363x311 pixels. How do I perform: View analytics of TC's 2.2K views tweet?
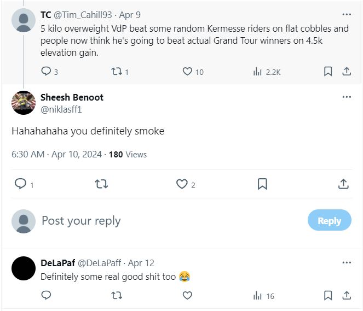pos(258,72)
